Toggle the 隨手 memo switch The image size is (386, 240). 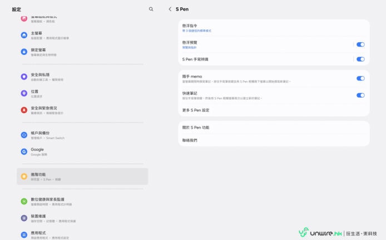pos(360,78)
